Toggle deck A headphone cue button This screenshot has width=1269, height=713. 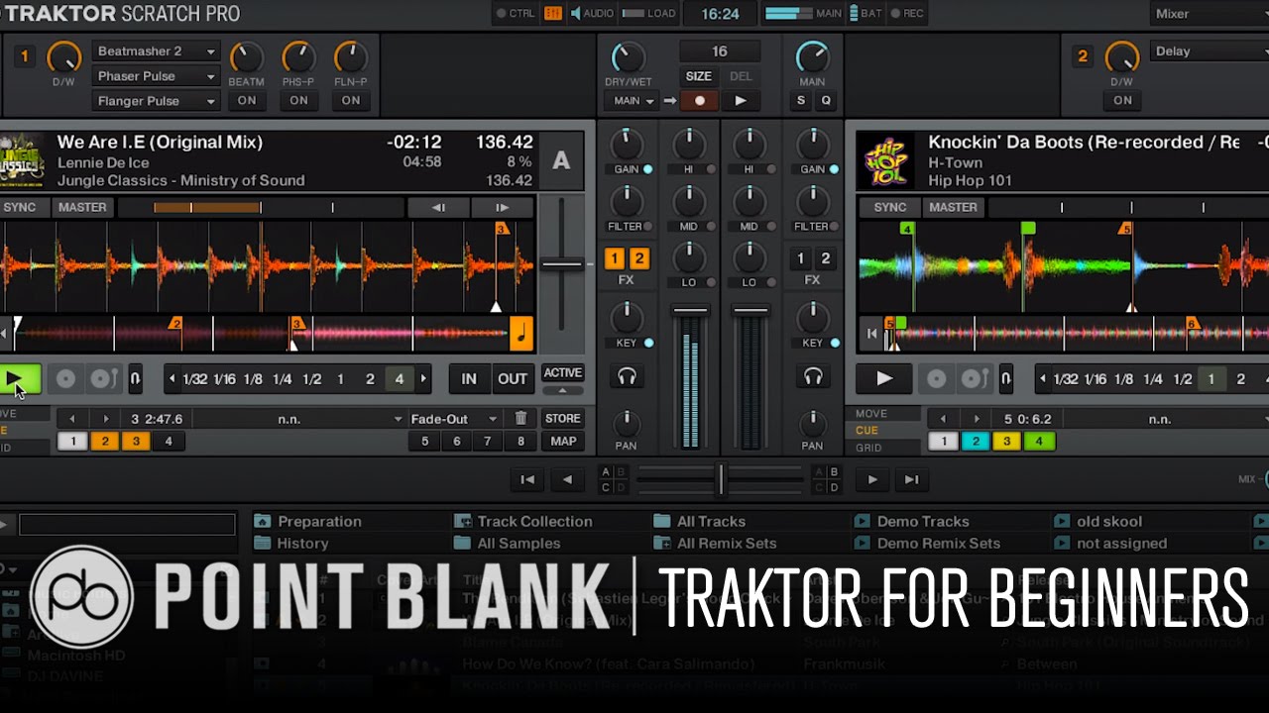[626, 376]
